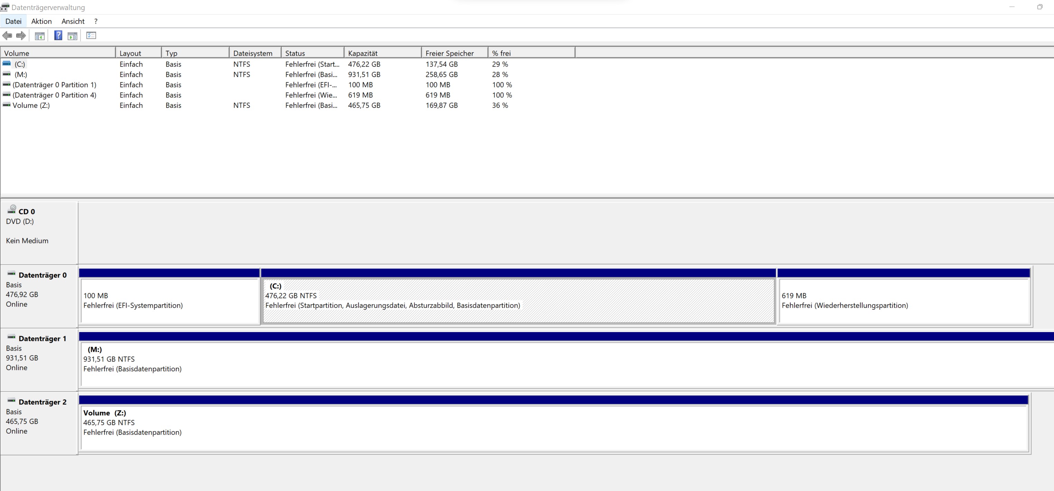Viewport: 1054px width, 491px height.
Task: Open the Aktion menu
Action: [x=41, y=21]
